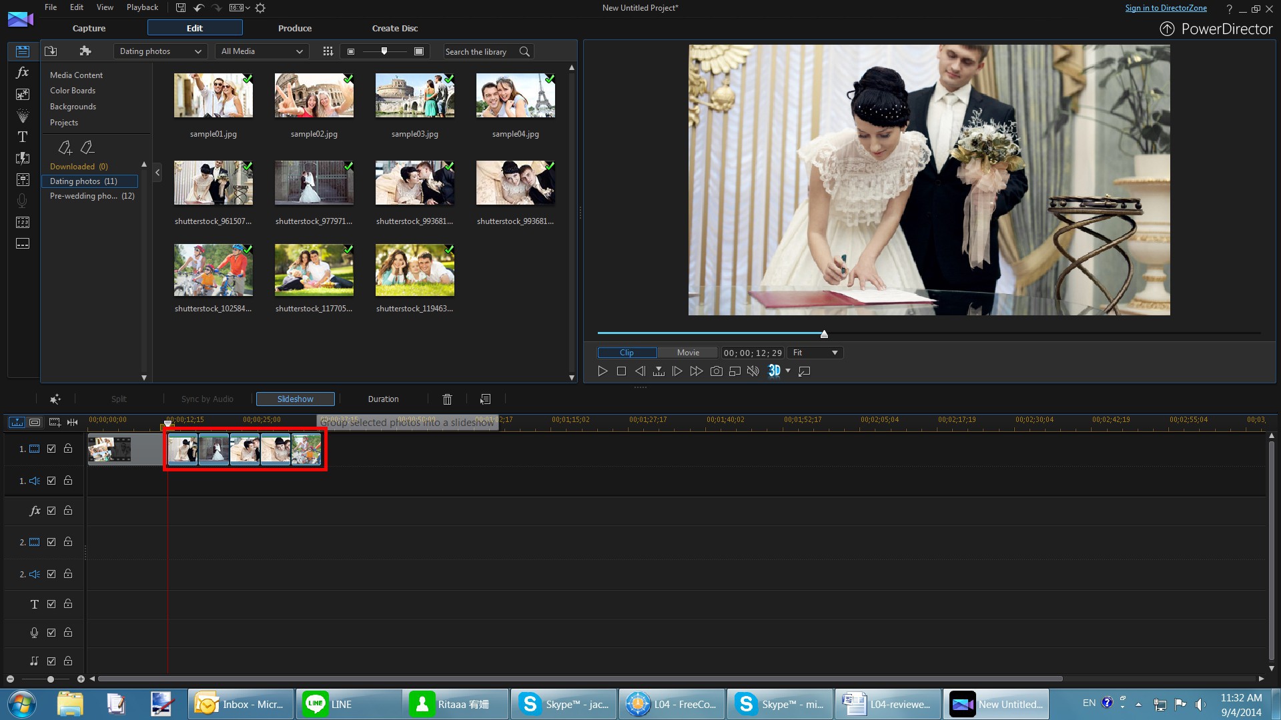Switch to the Create Disc tab

pyautogui.click(x=395, y=28)
